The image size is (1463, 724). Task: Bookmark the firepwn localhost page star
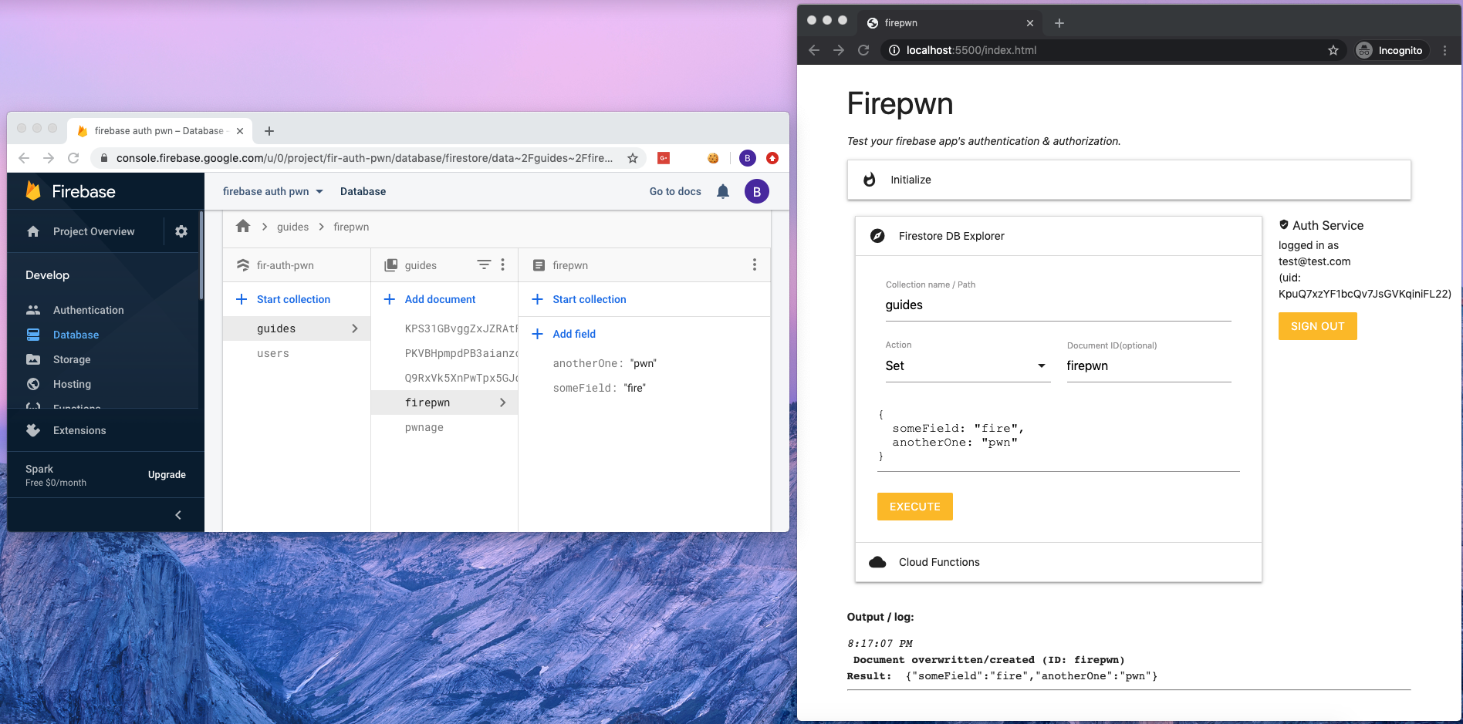point(1333,50)
